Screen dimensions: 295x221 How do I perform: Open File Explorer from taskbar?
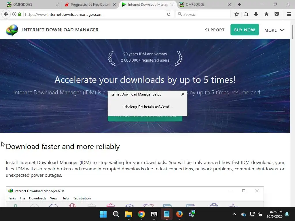129,214
